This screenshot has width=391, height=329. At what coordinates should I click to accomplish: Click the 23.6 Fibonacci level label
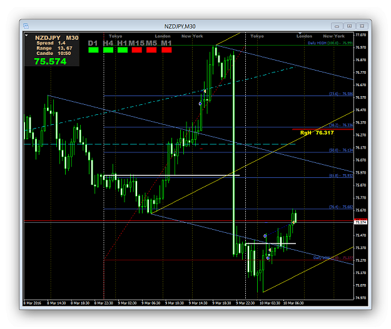[x=341, y=94]
